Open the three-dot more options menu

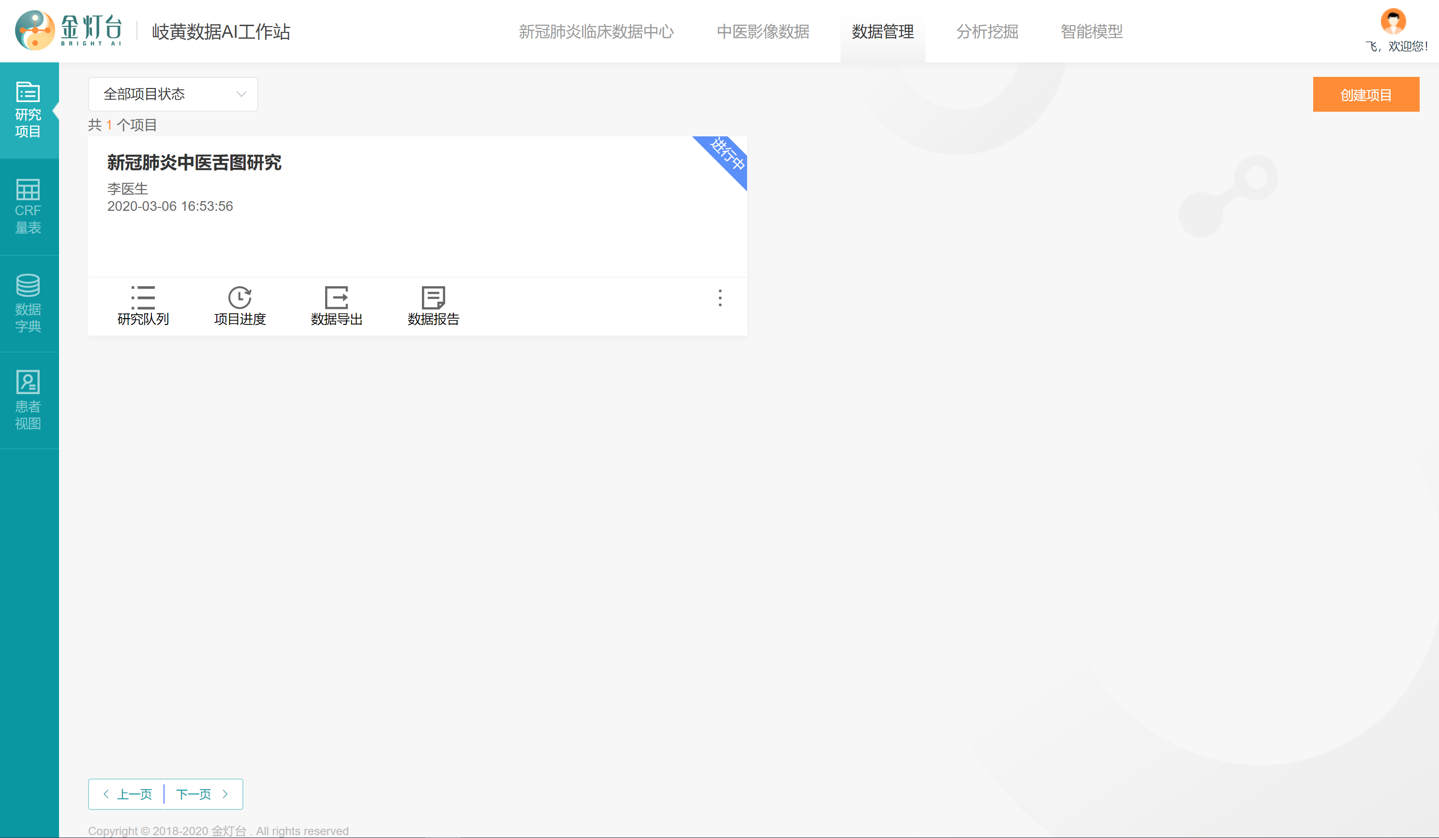click(719, 297)
